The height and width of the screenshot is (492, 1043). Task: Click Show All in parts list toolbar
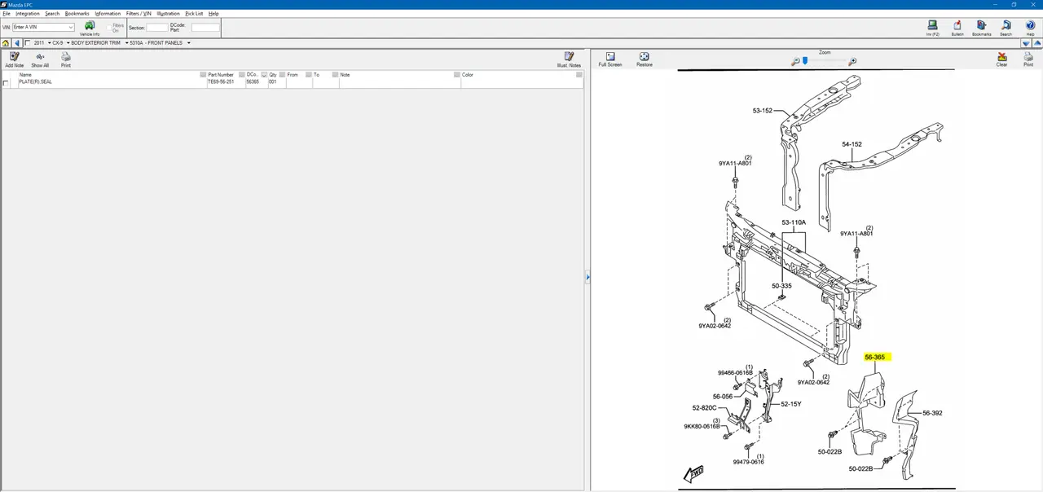click(40, 57)
